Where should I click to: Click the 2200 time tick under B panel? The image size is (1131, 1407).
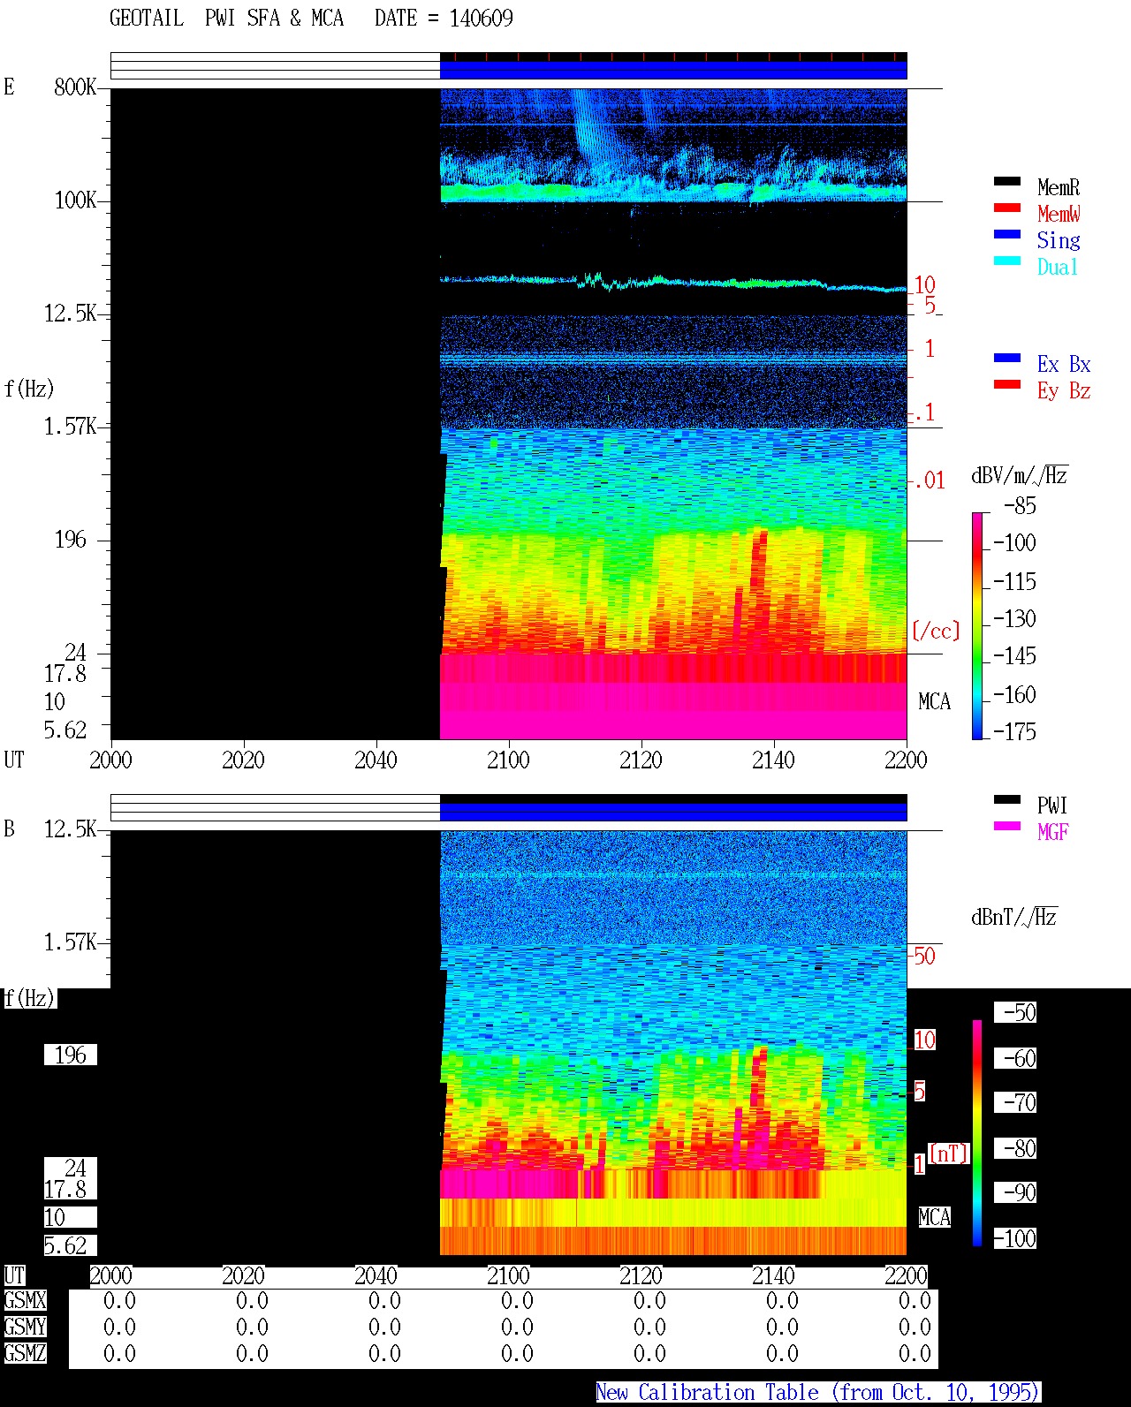(x=906, y=1275)
